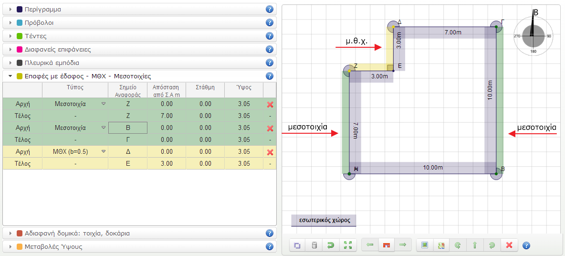This screenshot has height=256, width=565.
Task: Open the first Μεσοτοιχία type dropdown
Action: point(104,104)
